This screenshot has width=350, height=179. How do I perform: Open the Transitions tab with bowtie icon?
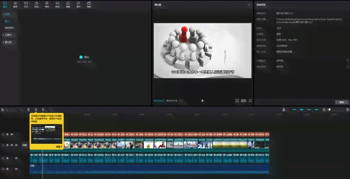coord(57,4)
